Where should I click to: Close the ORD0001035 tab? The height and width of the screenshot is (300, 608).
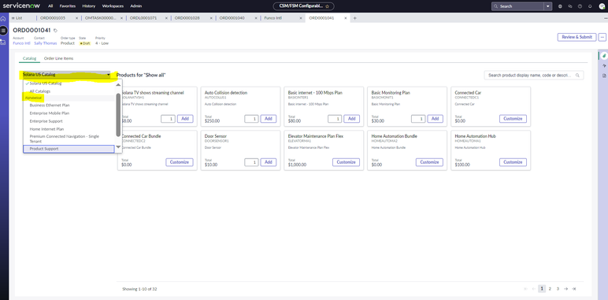(76, 18)
